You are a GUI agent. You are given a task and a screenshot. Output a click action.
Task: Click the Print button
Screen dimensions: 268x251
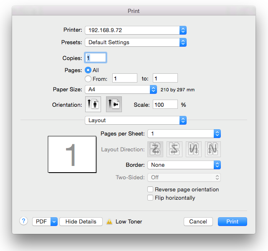pos(232,221)
